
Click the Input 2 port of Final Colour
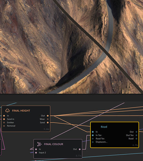click(x=36, y=153)
